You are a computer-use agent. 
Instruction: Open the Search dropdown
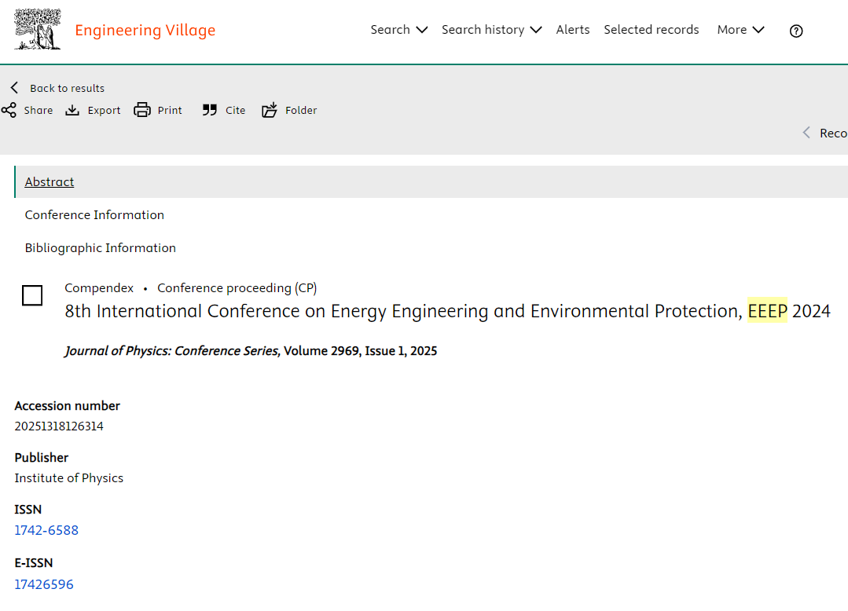tap(398, 29)
